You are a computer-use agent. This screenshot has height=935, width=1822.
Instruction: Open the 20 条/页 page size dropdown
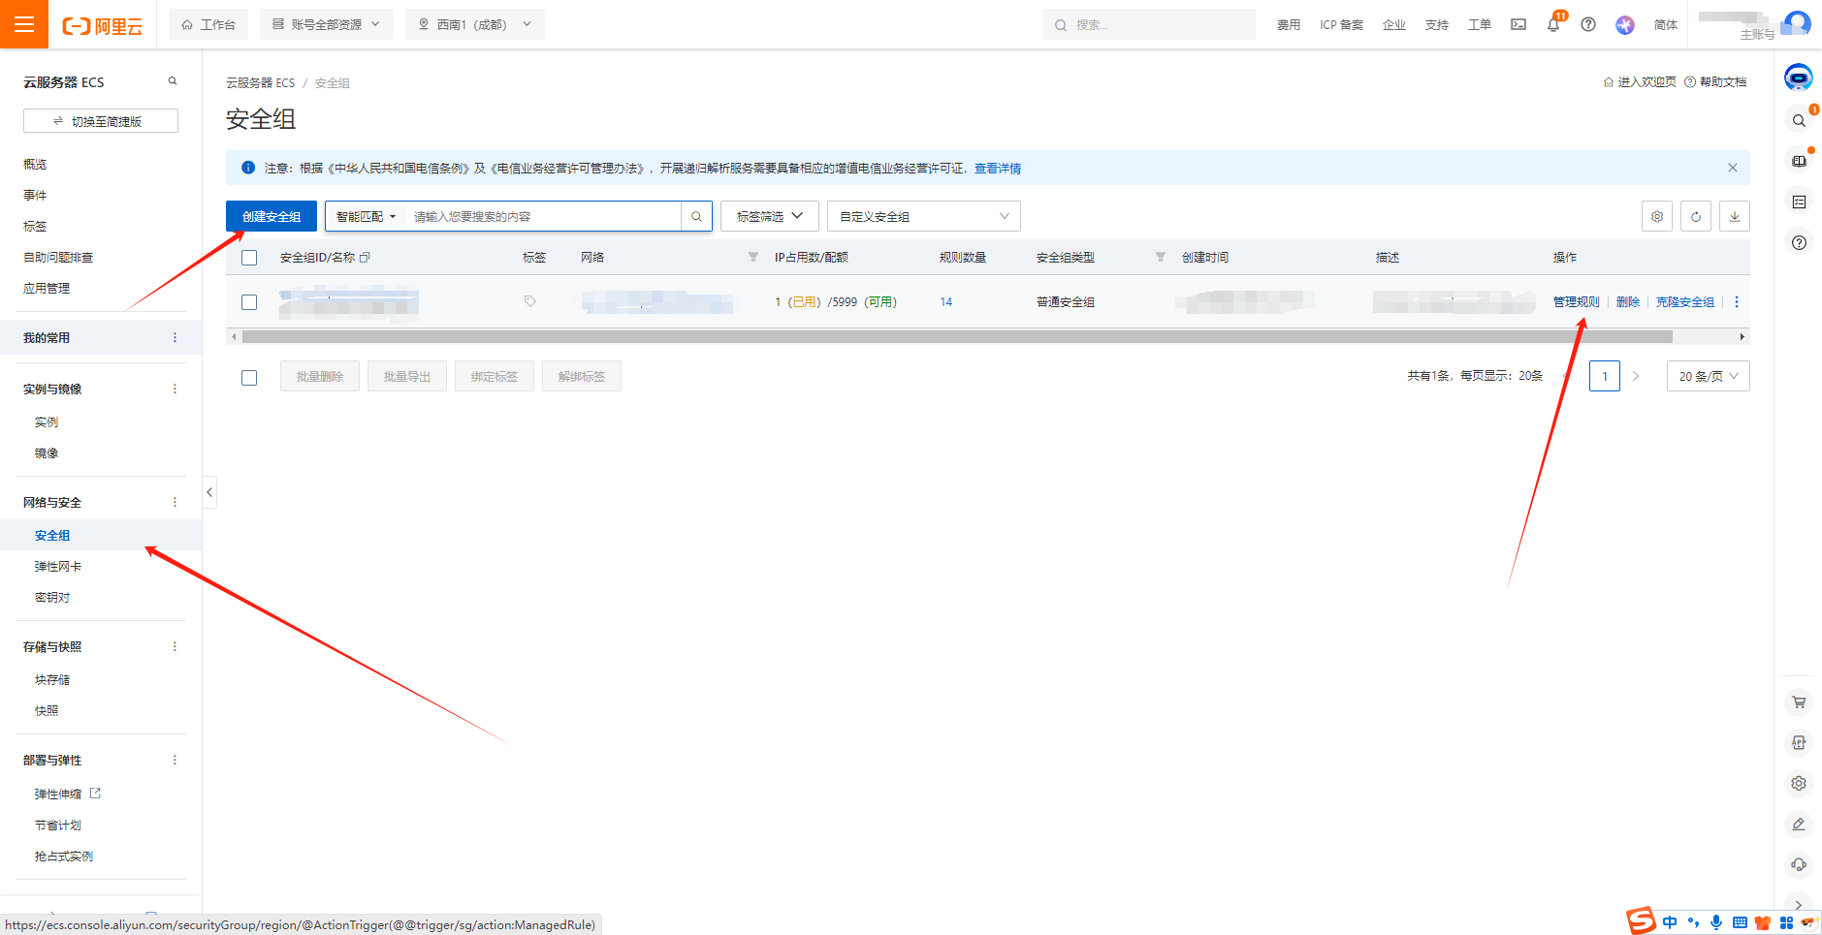1708,377
